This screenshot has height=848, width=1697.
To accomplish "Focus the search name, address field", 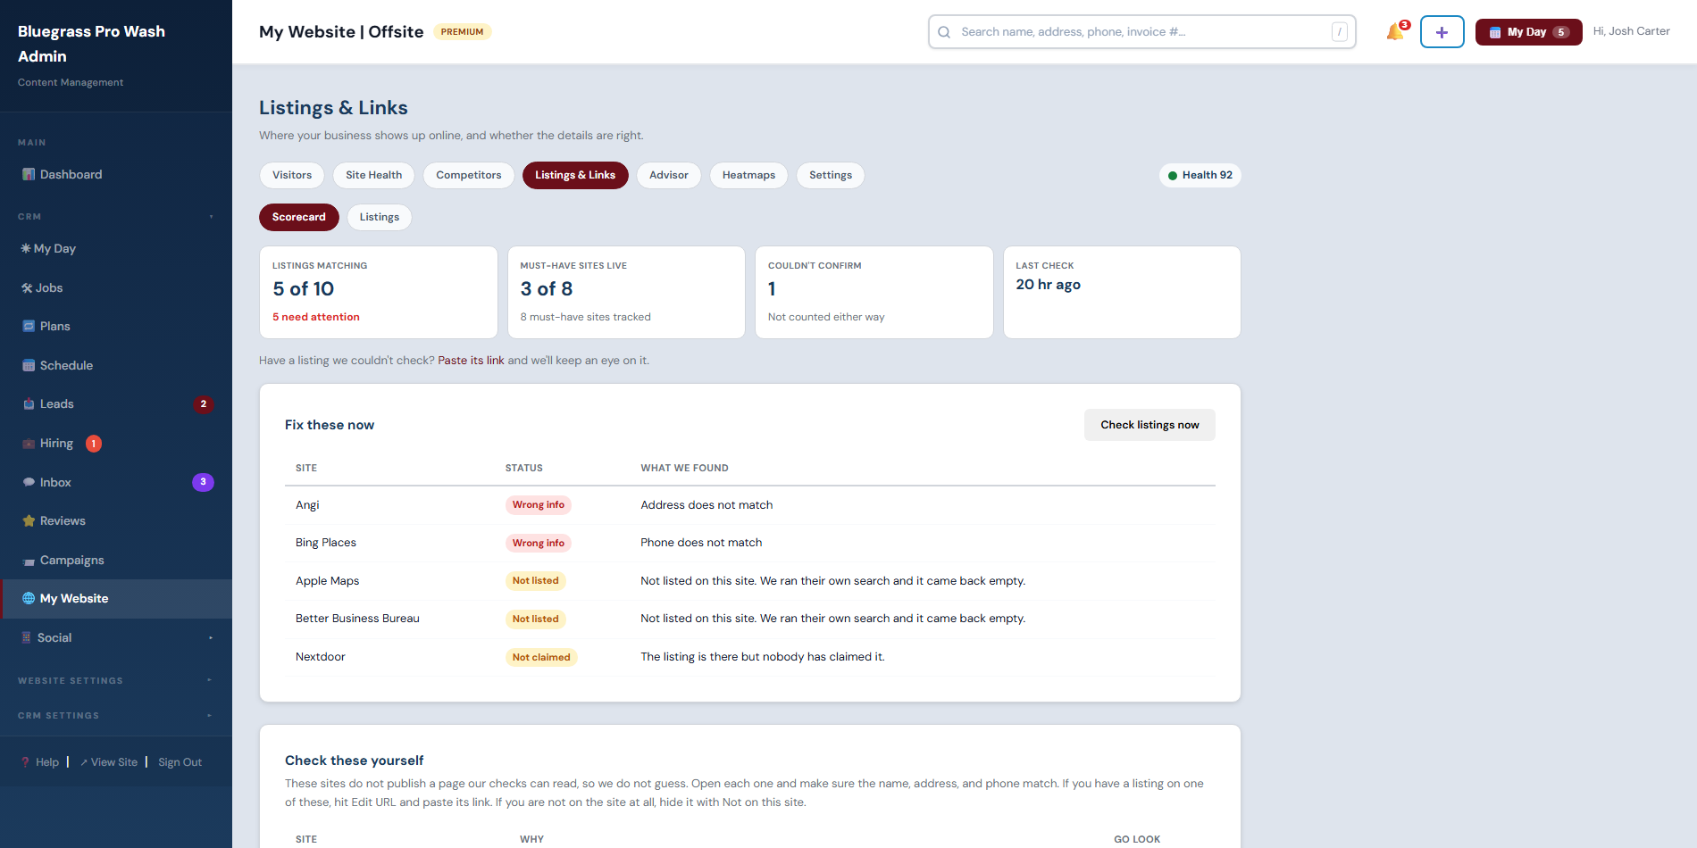I will click(x=1142, y=32).
